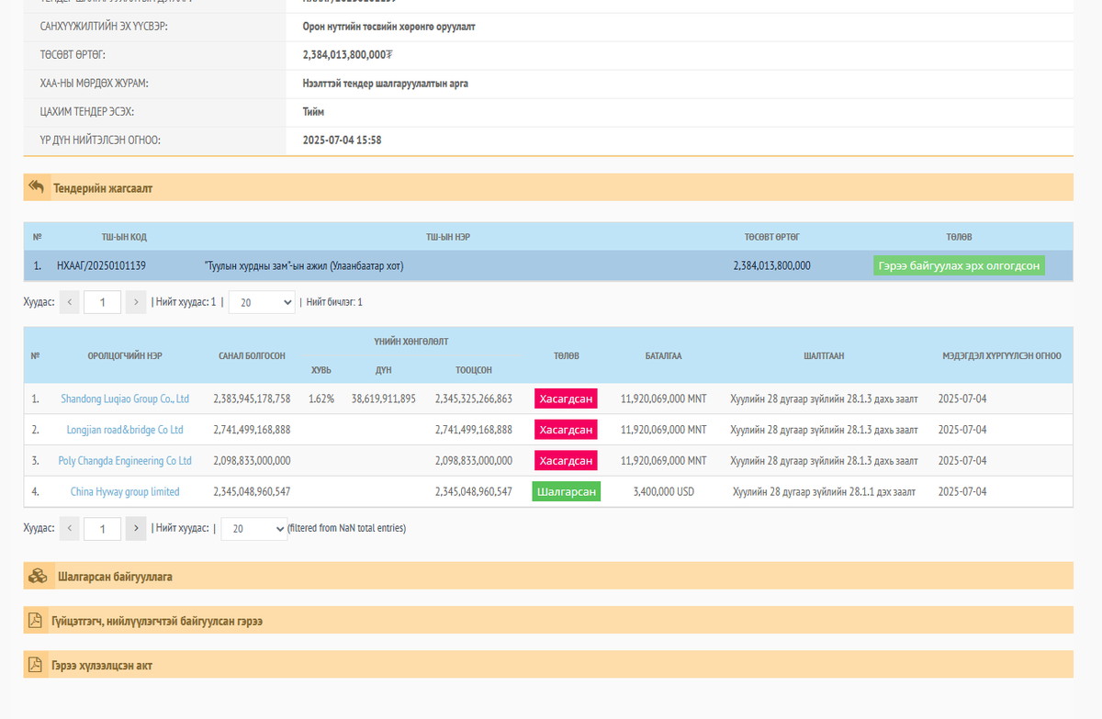Screen dimensions: 1102x719
Task: Click Хасагдсан badge for Shandong Luqiao
Action: 566,399
